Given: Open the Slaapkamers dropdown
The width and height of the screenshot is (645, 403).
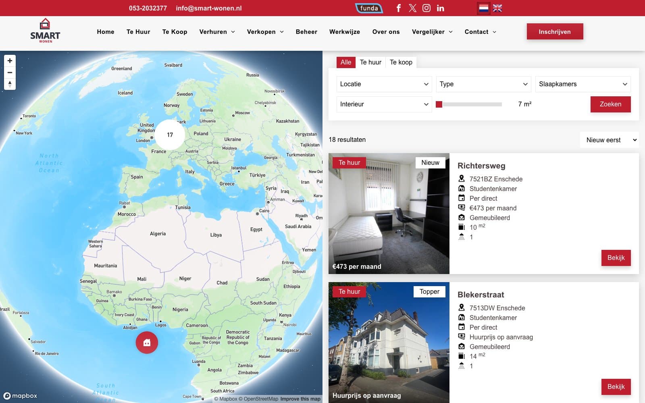Looking at the screenshot, I should pos(583,84).
